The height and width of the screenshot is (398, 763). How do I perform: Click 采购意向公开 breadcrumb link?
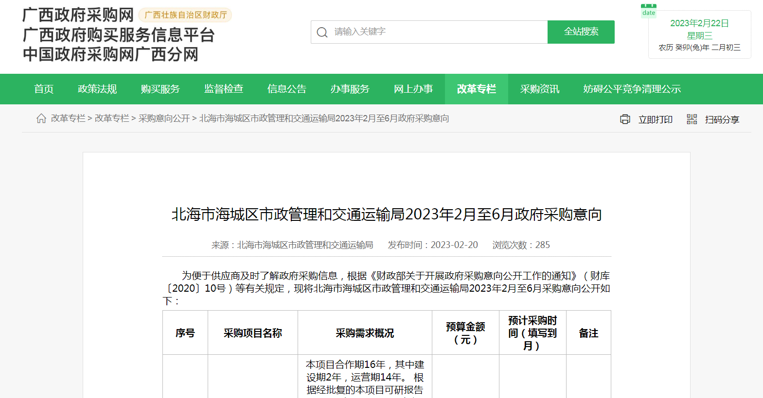[x=164, y=118]
